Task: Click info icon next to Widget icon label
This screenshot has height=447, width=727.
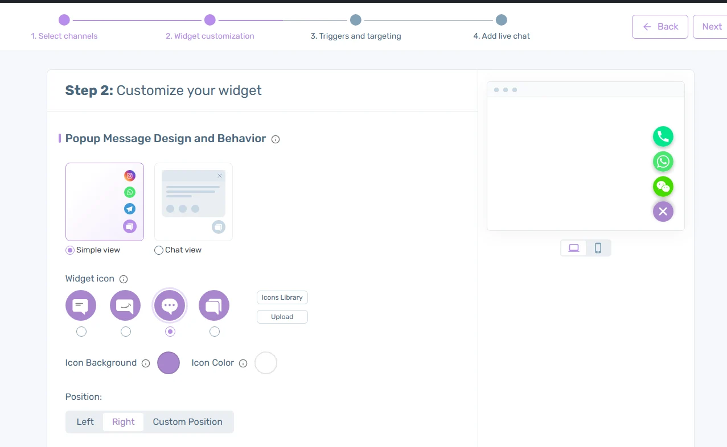Action: click(124, 279)
